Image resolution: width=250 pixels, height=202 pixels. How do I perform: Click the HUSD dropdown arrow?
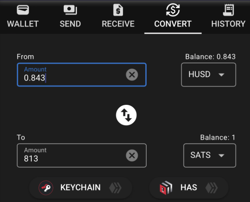(x=221, y=75)
